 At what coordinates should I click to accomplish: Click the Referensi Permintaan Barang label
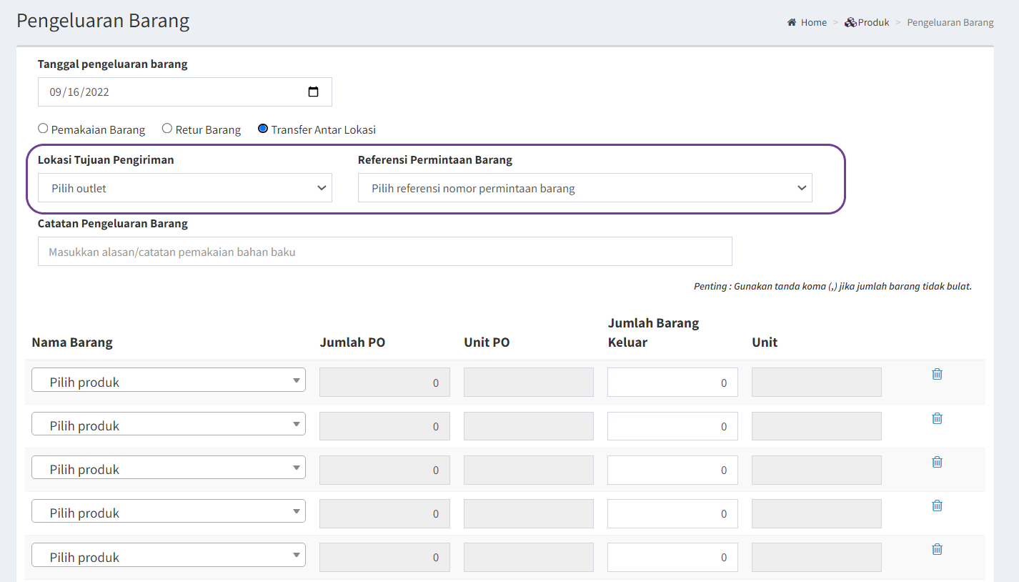435,159
